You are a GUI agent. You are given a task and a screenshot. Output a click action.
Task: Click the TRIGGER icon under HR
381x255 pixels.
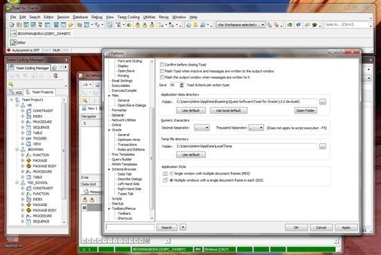[28, 138]
